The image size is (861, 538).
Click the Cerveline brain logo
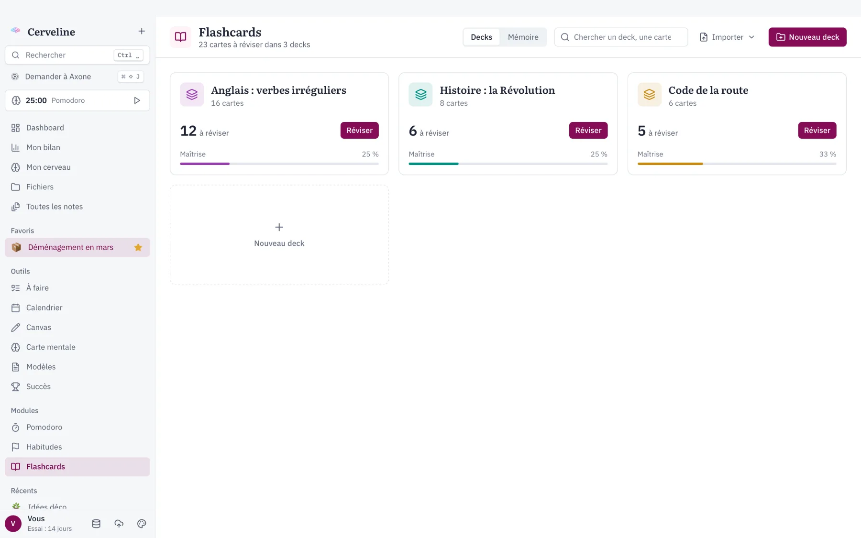[16, 31]
